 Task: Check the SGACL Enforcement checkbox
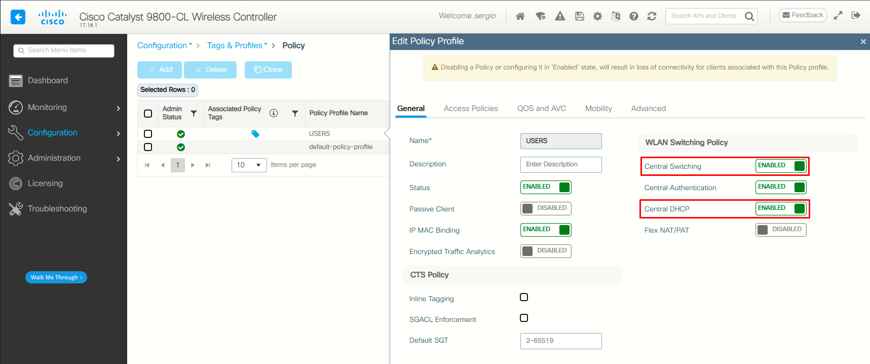(524, 318)
